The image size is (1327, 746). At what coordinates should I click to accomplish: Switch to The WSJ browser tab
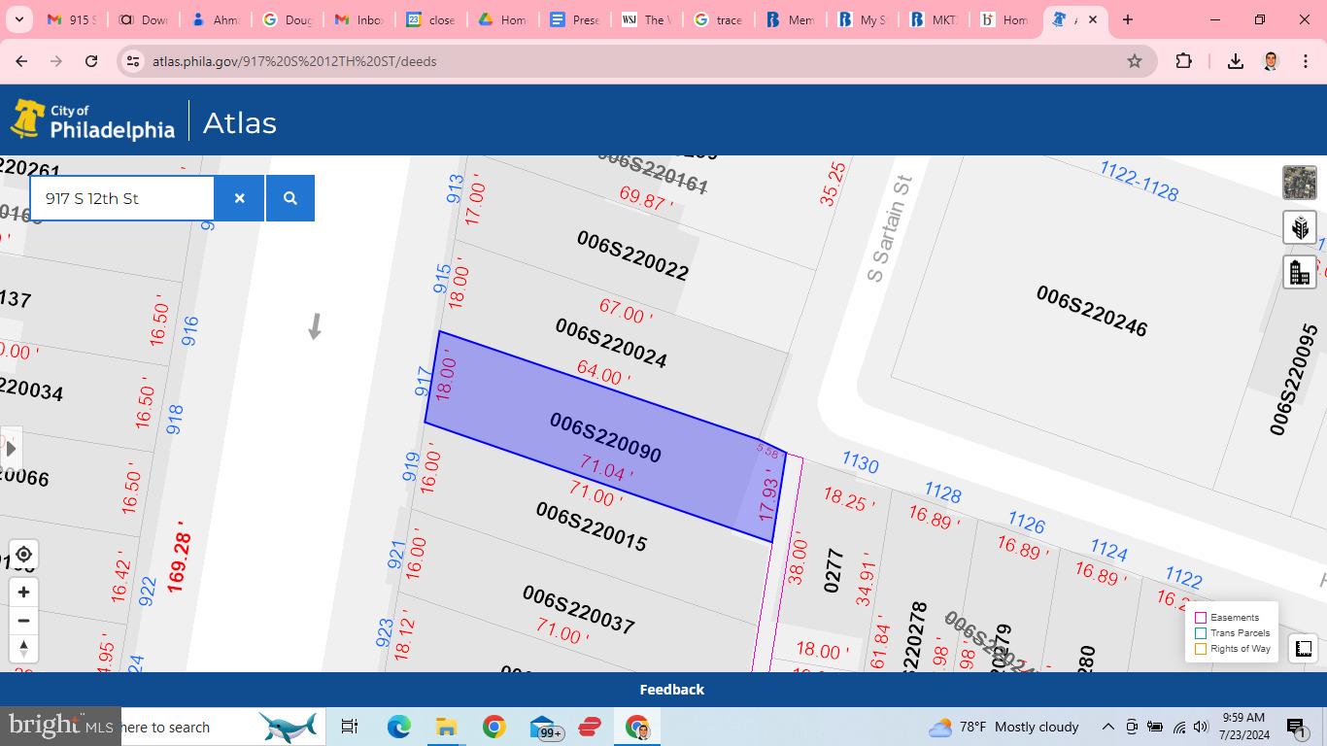[644, 19]
